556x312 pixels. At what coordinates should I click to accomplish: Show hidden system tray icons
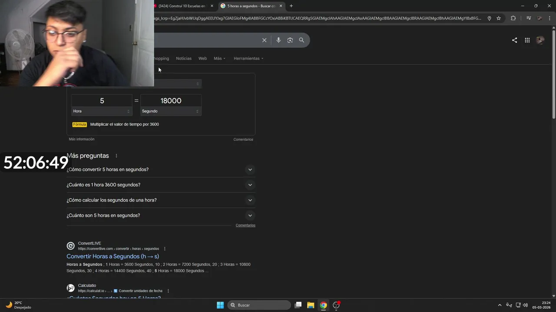click(500, 305)
